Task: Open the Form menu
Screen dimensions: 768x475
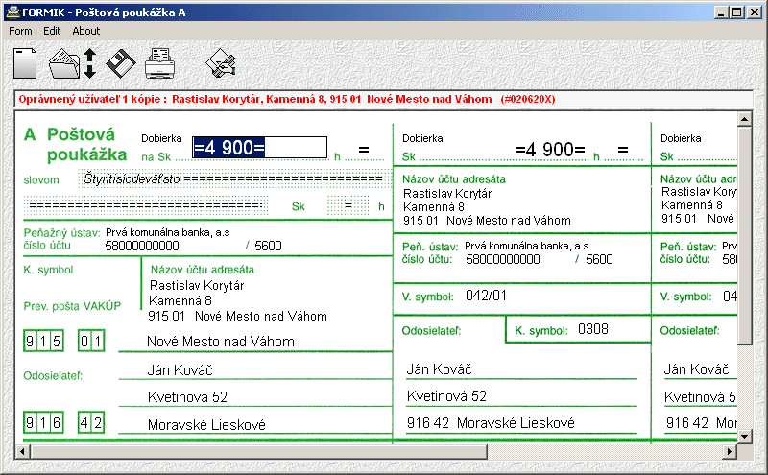Action: tap(20, 31)
